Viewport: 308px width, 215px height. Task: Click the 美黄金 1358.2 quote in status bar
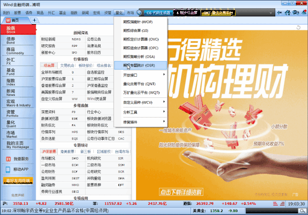point(215,211)
